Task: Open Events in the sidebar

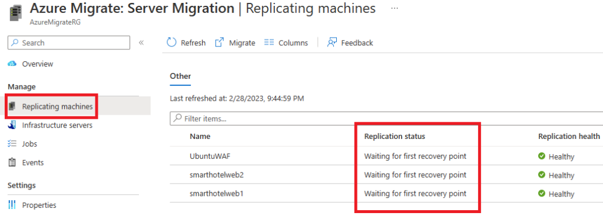Action: pos(33,162)
